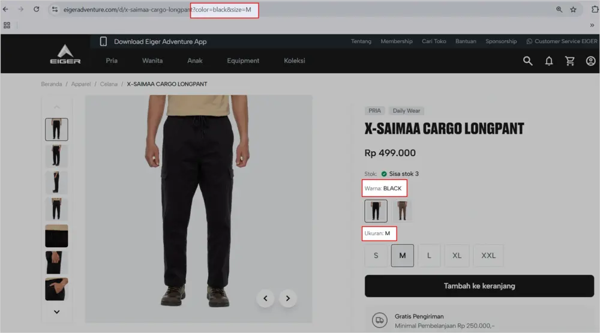Image resolution: width=600 pixels, height=333 pixels.
Task: Click the main product image
Action: coord(199,209)
